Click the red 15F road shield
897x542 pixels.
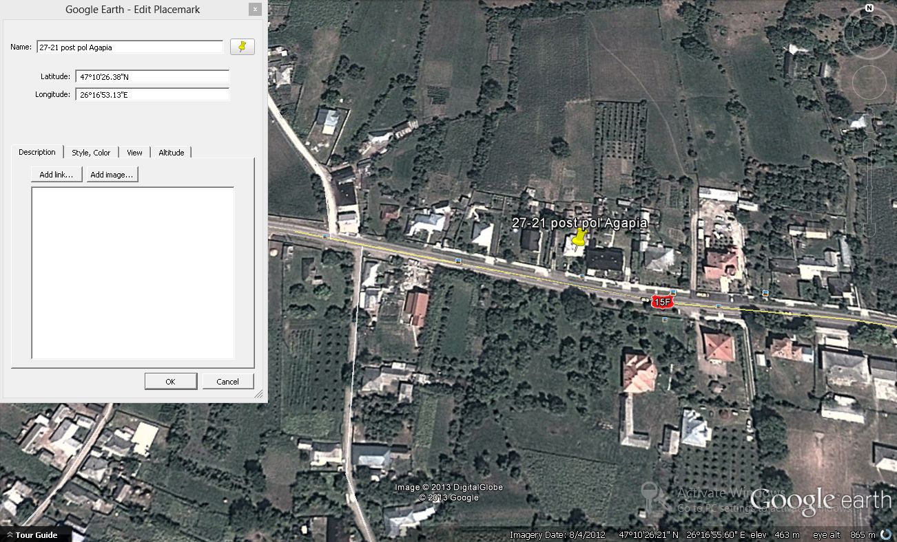pyautogui.click(x=662, y=301)
